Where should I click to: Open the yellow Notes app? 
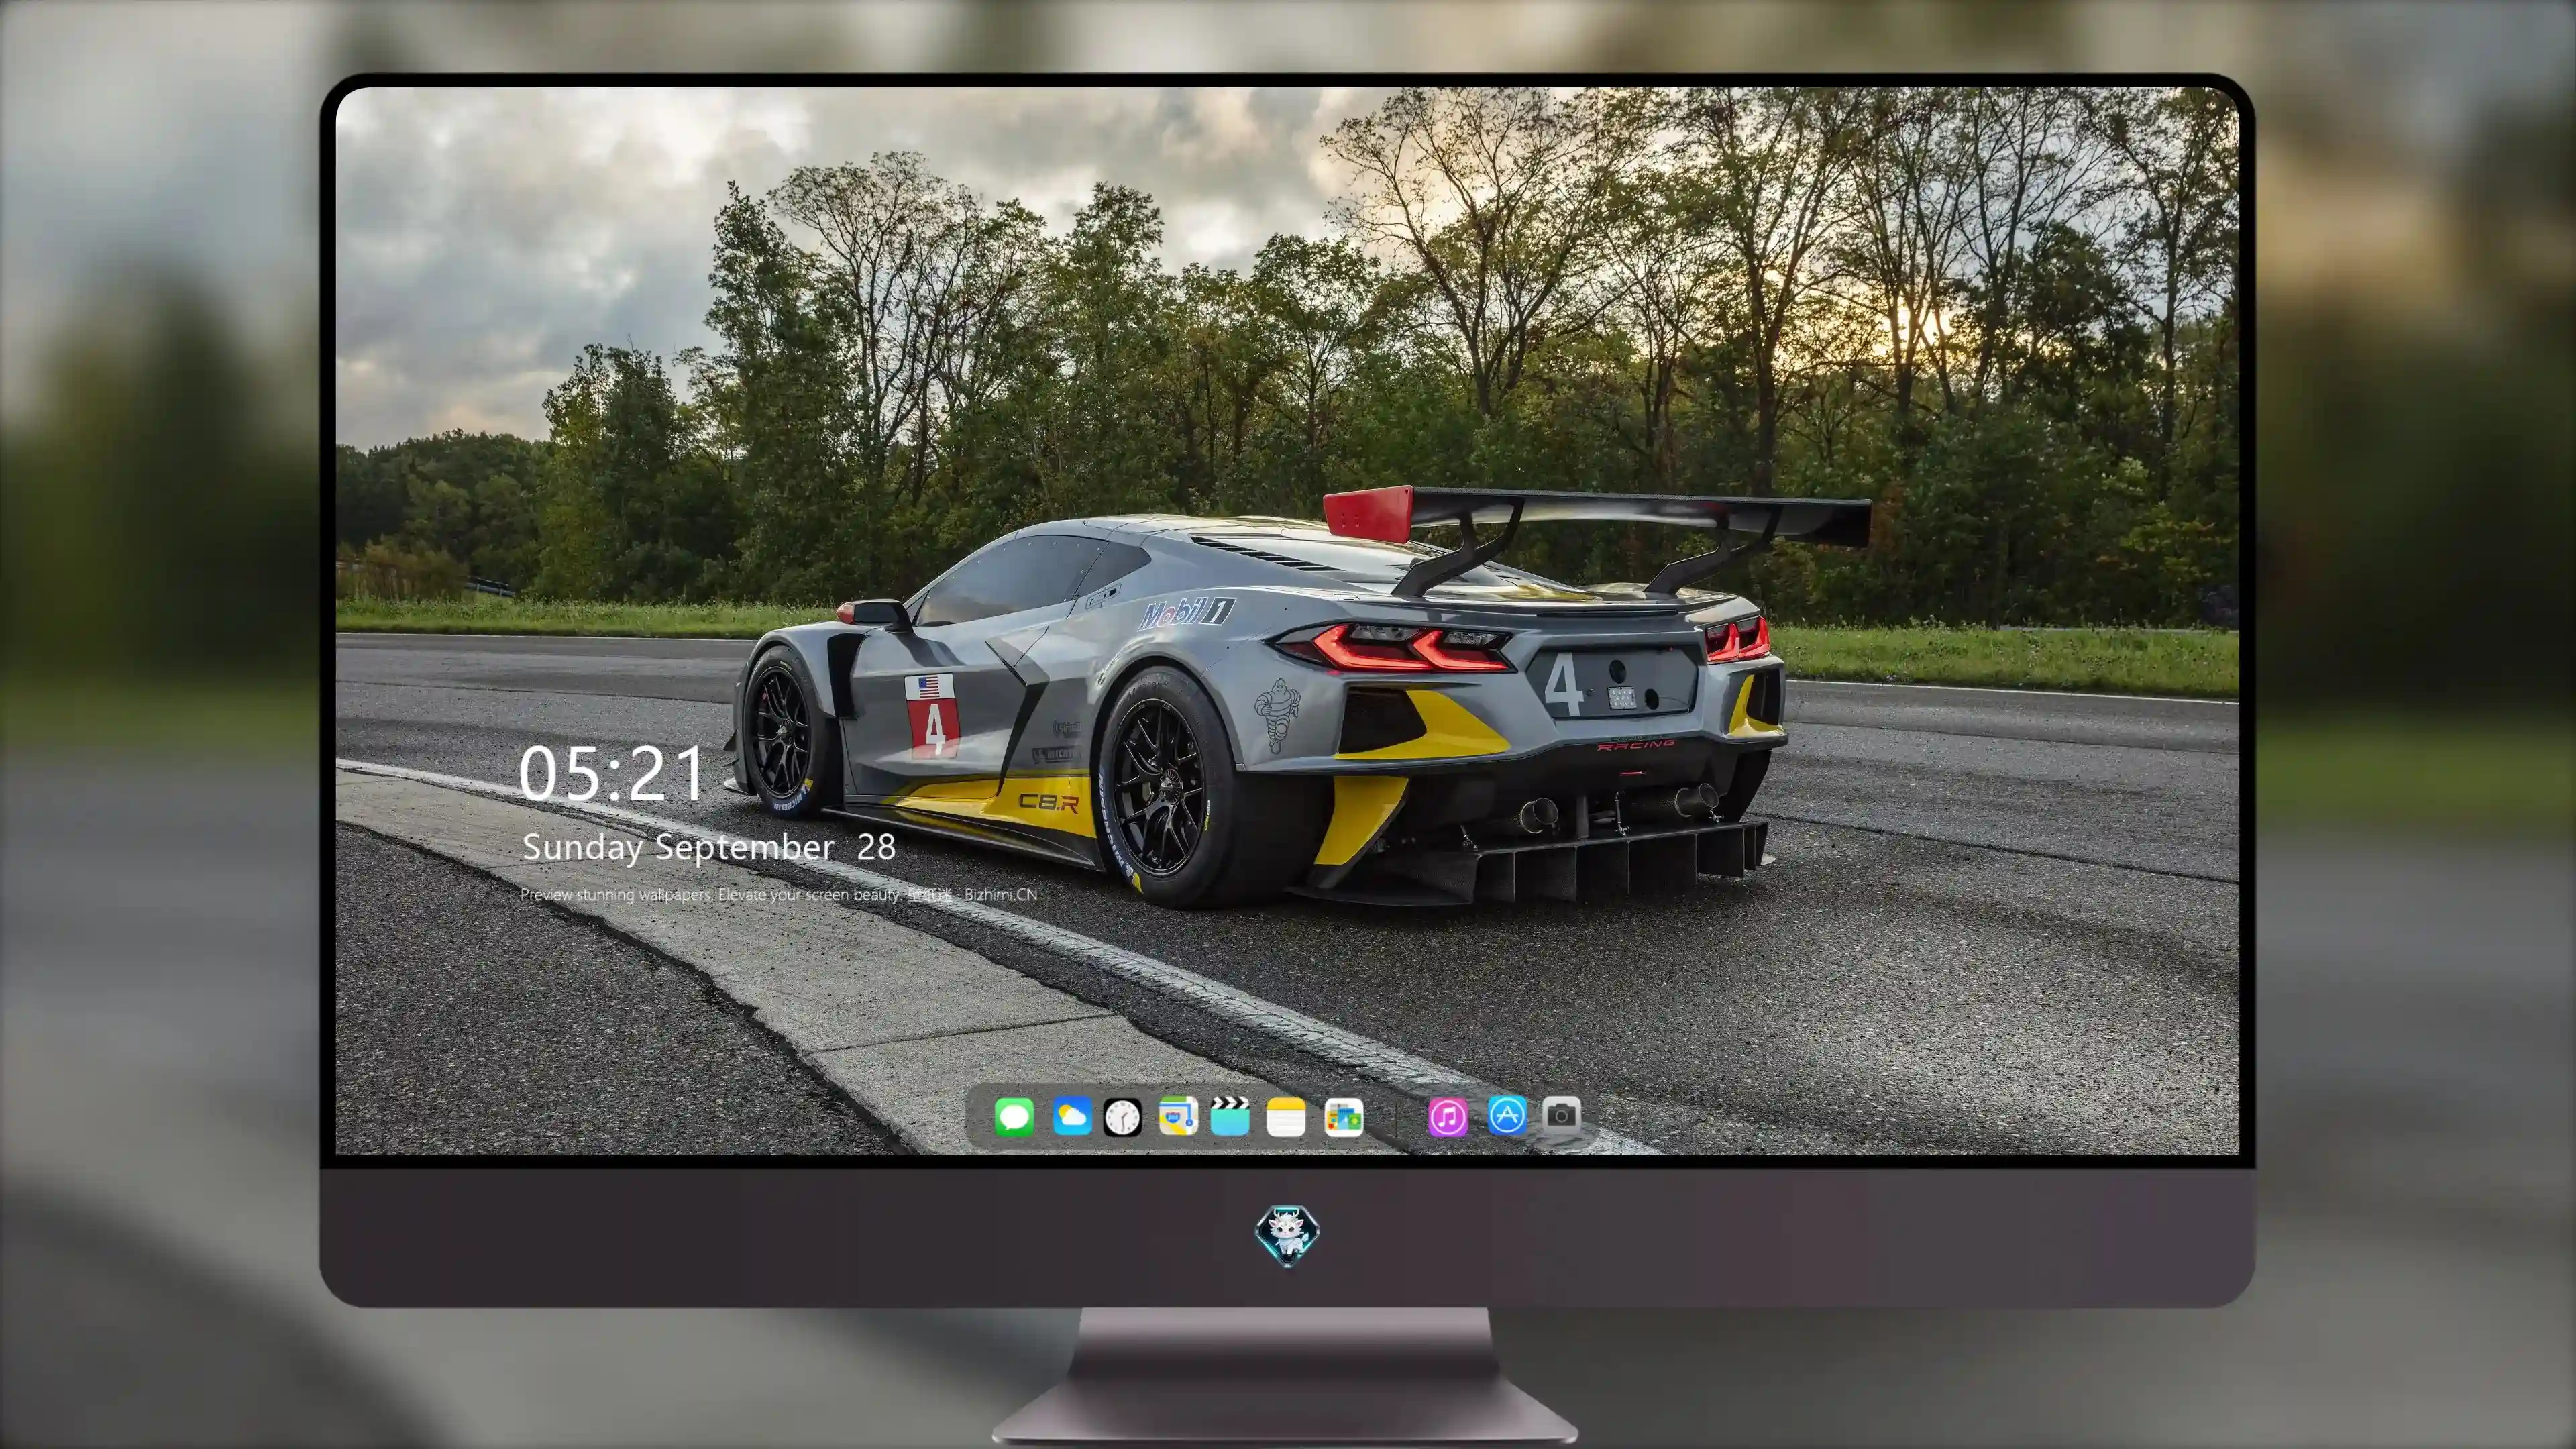tap(1286, 1117)
